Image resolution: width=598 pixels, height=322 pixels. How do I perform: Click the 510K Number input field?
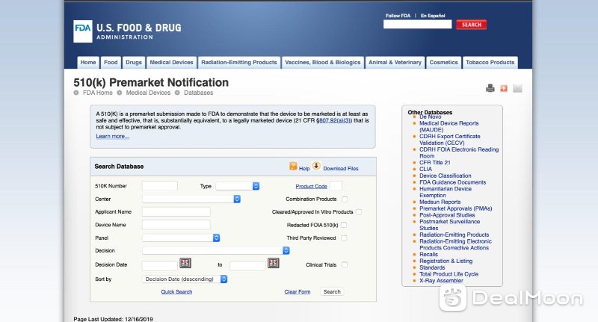(160, 186)
